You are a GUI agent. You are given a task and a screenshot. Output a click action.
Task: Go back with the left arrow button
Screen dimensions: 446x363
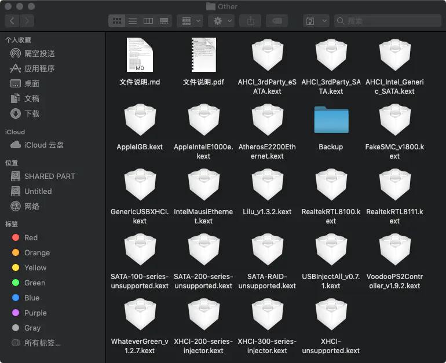12,21
